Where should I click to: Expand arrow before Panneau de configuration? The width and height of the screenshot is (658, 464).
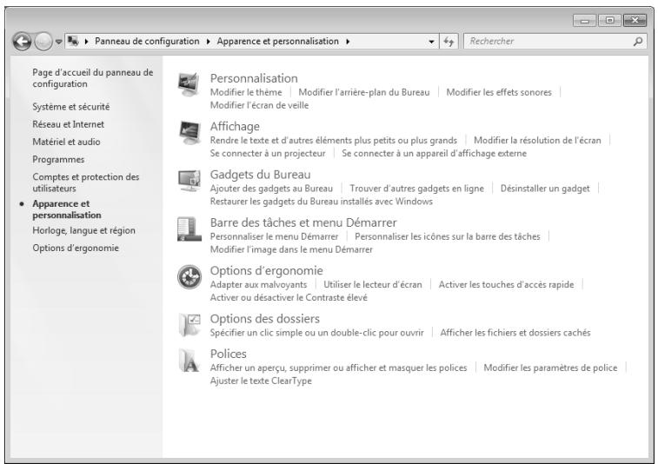[86, 41]
